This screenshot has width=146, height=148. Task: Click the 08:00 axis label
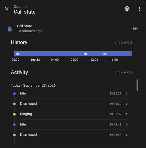click(74, 59)
